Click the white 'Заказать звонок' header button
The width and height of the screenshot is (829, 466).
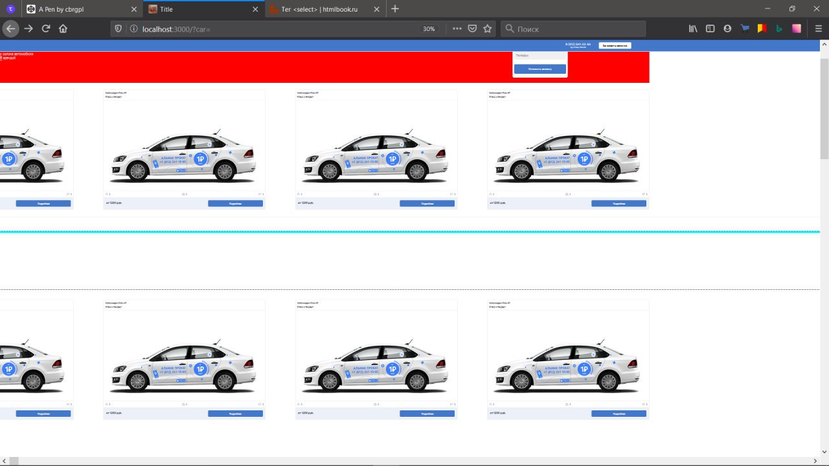tap(615, 45)
